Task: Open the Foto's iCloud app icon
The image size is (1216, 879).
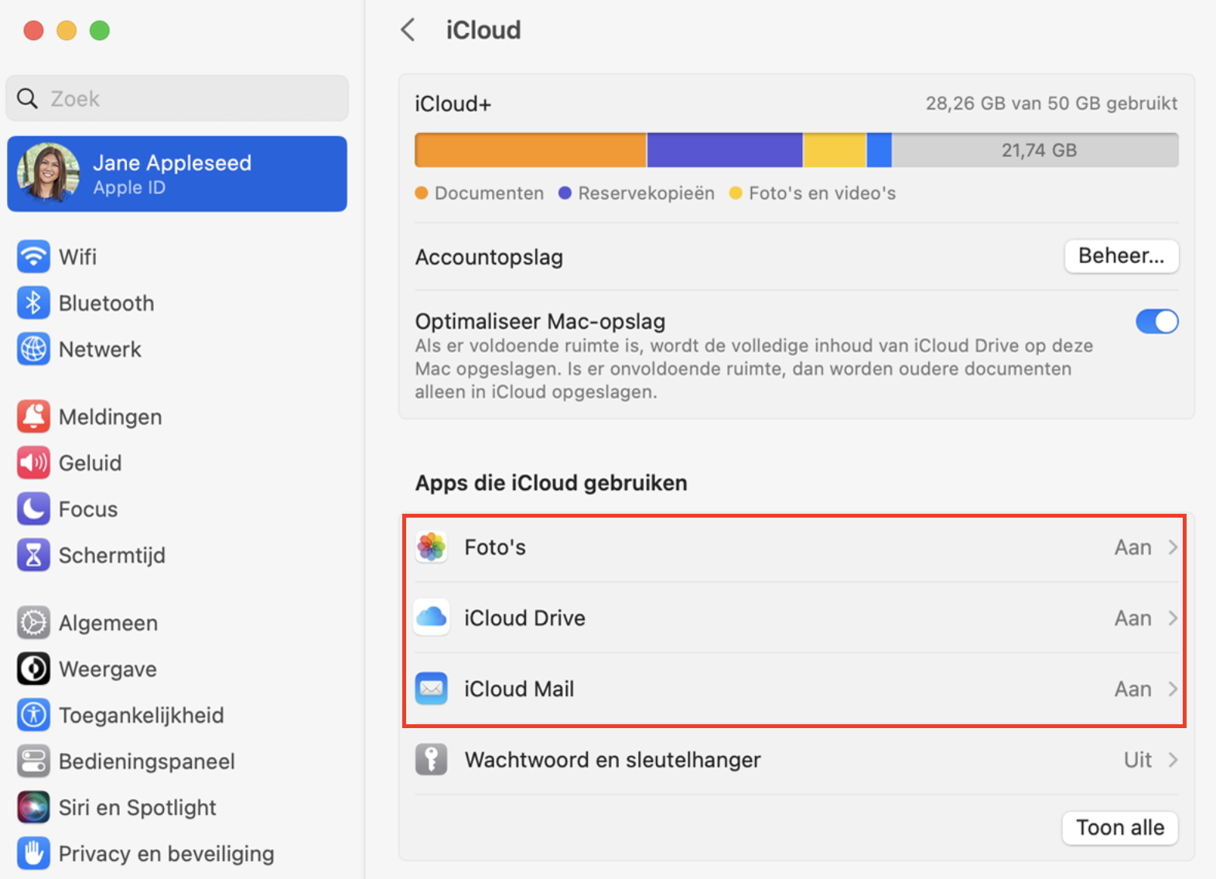Action: 431,547
